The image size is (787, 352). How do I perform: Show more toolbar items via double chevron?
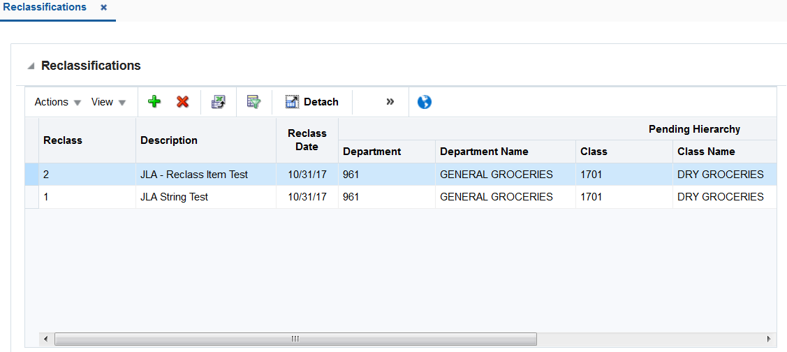(x=390, y=101)
